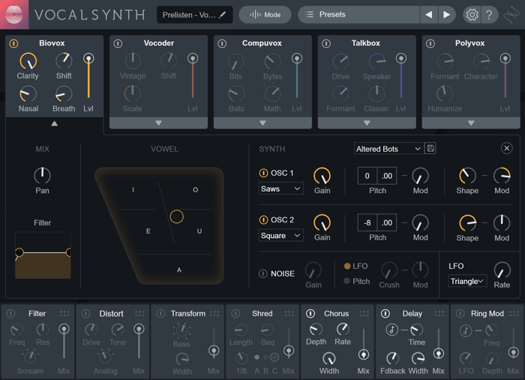Click the Ring Mod note sync icon
The width and height of the screenshot is (525, 380).
[466, 330]
